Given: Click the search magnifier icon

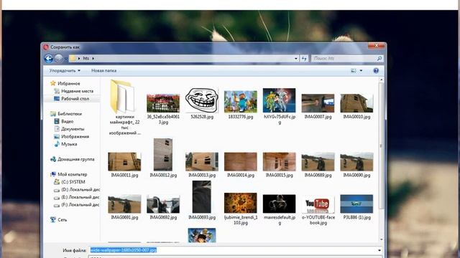Looking at the screenshot, I should pos(379,59).
